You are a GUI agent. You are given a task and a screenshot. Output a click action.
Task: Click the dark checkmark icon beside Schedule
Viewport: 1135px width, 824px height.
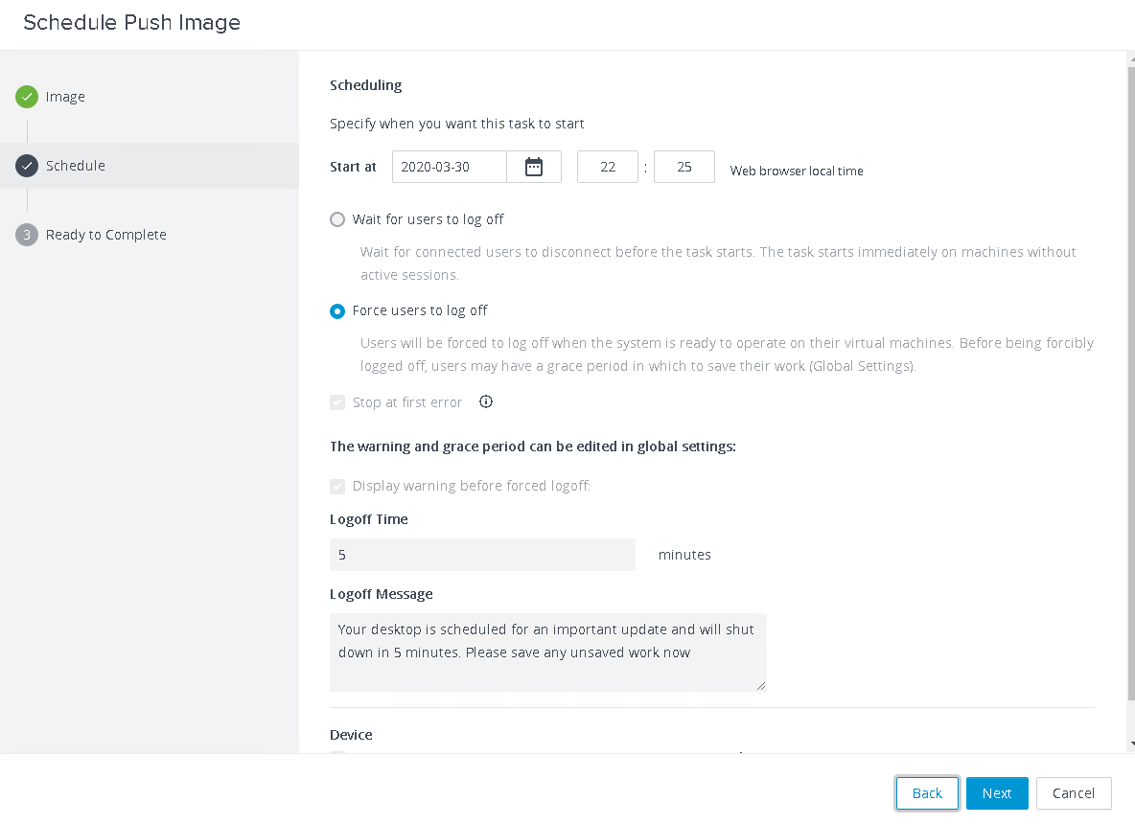(27, 166)
